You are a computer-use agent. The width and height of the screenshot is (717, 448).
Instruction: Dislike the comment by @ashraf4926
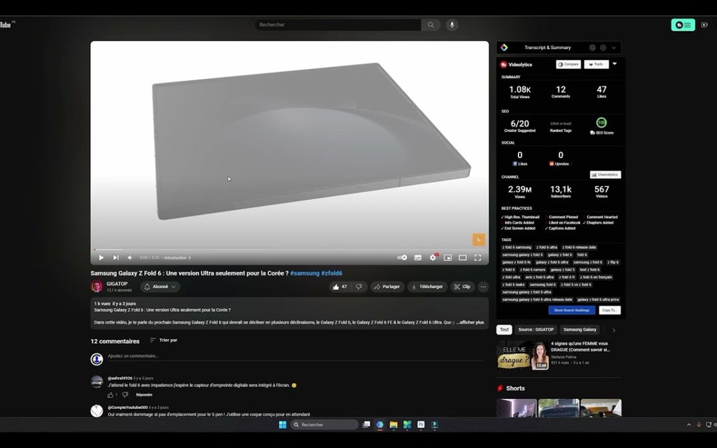[x=125, y=394]
